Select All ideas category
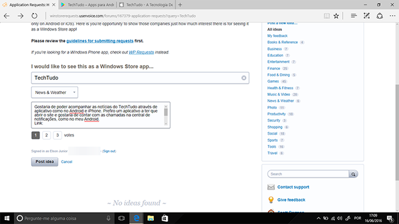Image resolution: width=399 pixels, height=224 pixels. [275, 30]
